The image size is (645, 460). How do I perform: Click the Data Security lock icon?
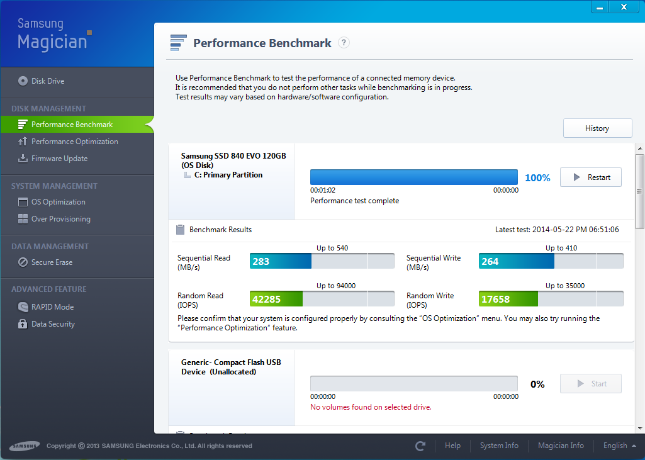(23, 324)
